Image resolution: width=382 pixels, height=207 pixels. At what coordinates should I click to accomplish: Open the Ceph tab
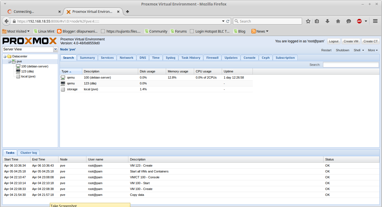tap(266, 58)
